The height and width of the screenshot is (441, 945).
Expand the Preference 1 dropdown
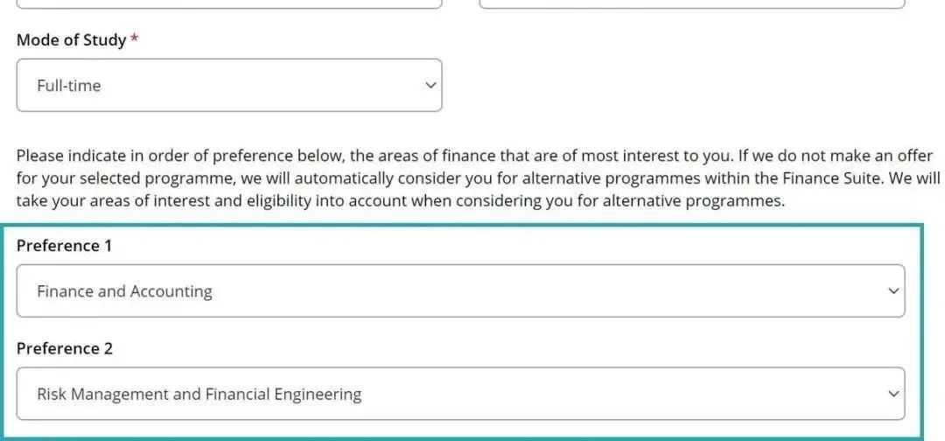click(460, 291)
